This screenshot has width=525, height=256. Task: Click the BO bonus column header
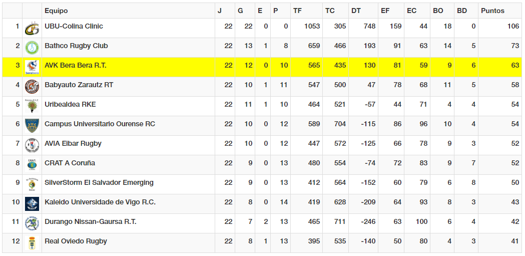[438, 11]
